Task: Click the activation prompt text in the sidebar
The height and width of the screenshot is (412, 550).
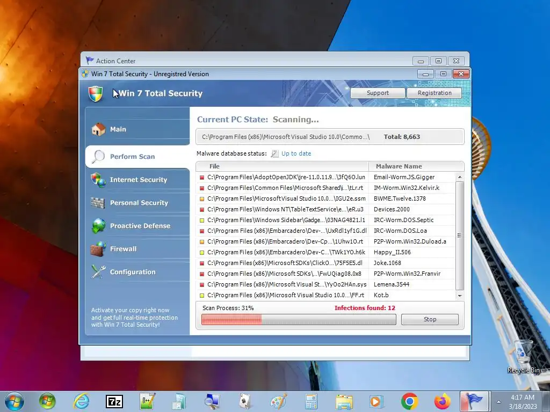Action: tap(134, 318)
